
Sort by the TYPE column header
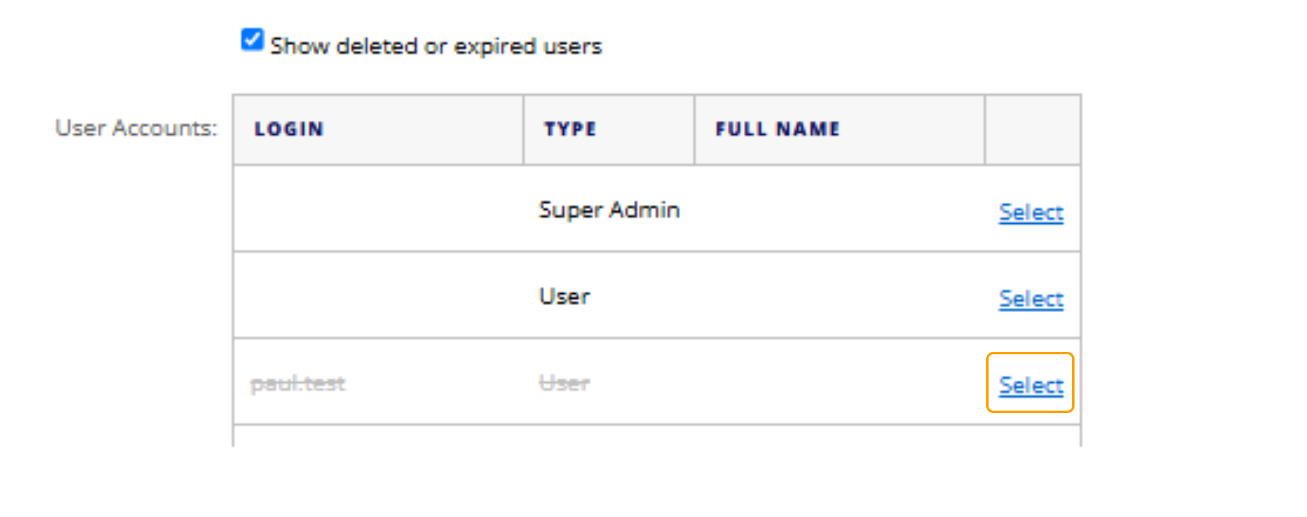(x=570, y=129)
